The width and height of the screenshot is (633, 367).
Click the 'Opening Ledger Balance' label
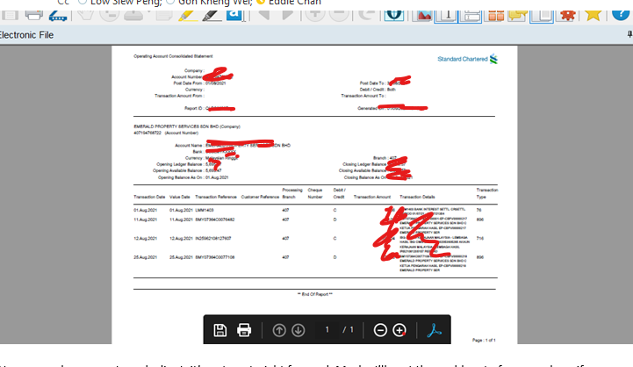tap(179, 164)
